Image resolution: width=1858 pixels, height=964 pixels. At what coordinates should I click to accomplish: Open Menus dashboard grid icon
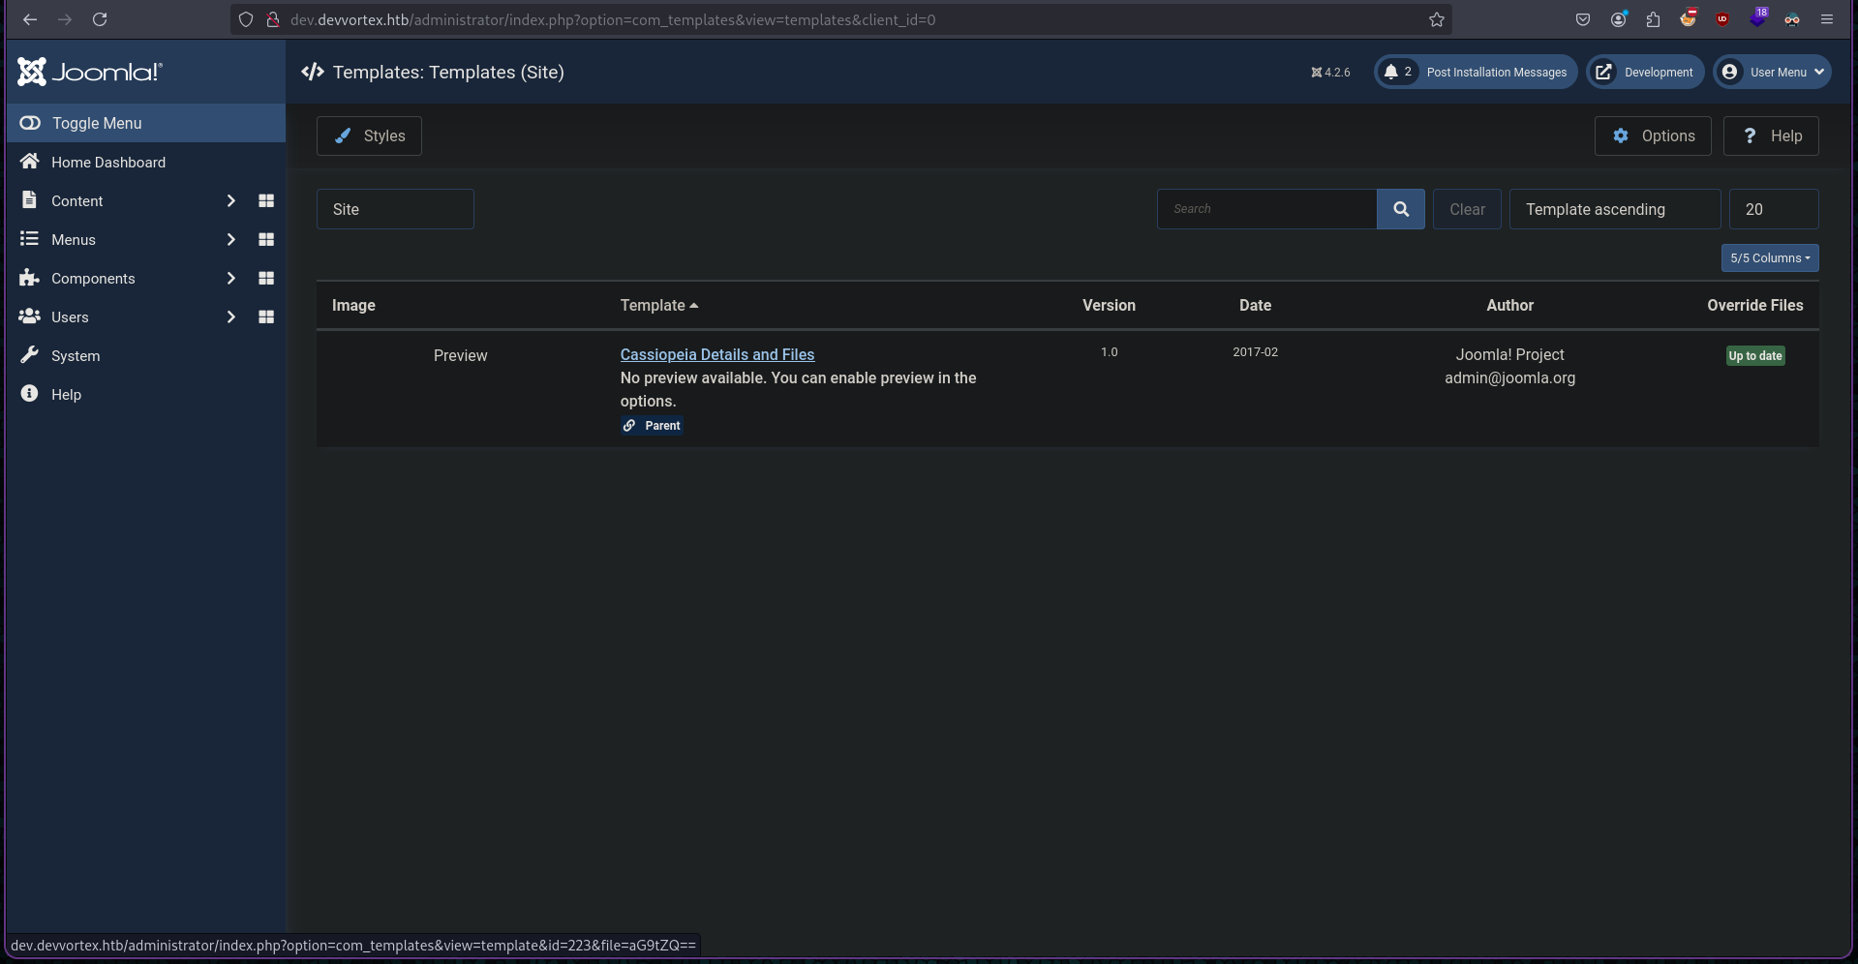266,239
